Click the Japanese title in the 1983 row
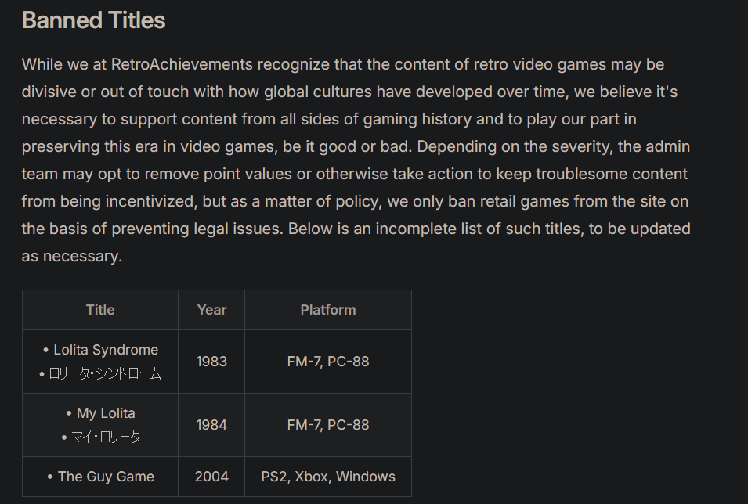 [x=105, y=374]
